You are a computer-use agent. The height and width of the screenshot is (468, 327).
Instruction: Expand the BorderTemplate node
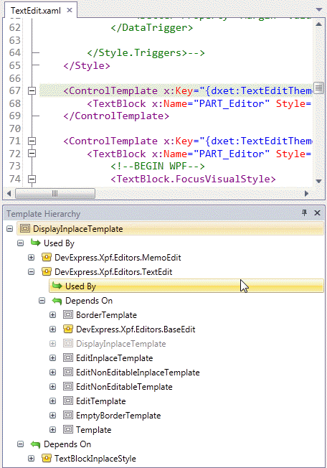point(52,315)
